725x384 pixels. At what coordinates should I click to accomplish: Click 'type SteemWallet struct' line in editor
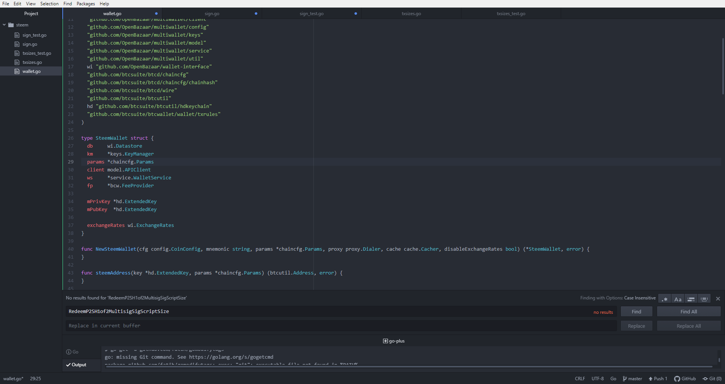pos(117,138)
